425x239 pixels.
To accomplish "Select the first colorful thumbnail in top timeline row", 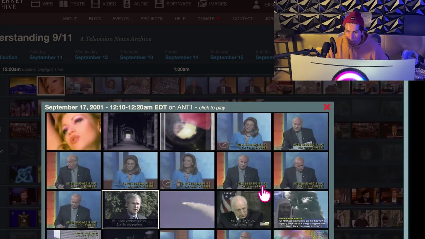I will point(23,86).
